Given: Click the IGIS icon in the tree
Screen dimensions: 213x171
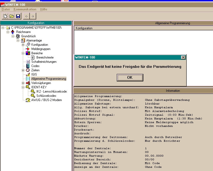Looking at the screenshot, I should (x=28, y=74).
